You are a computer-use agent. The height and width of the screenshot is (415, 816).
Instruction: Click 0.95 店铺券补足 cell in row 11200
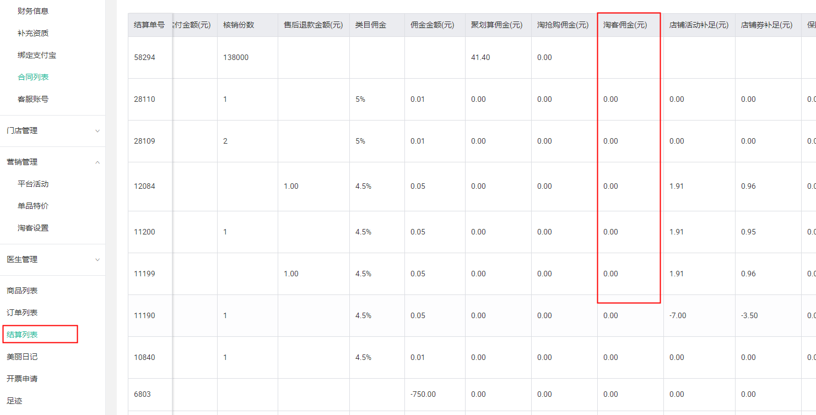(x=749, y=232)
